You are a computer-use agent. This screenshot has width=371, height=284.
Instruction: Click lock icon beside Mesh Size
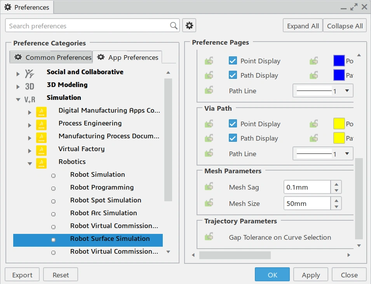[209, 203]
